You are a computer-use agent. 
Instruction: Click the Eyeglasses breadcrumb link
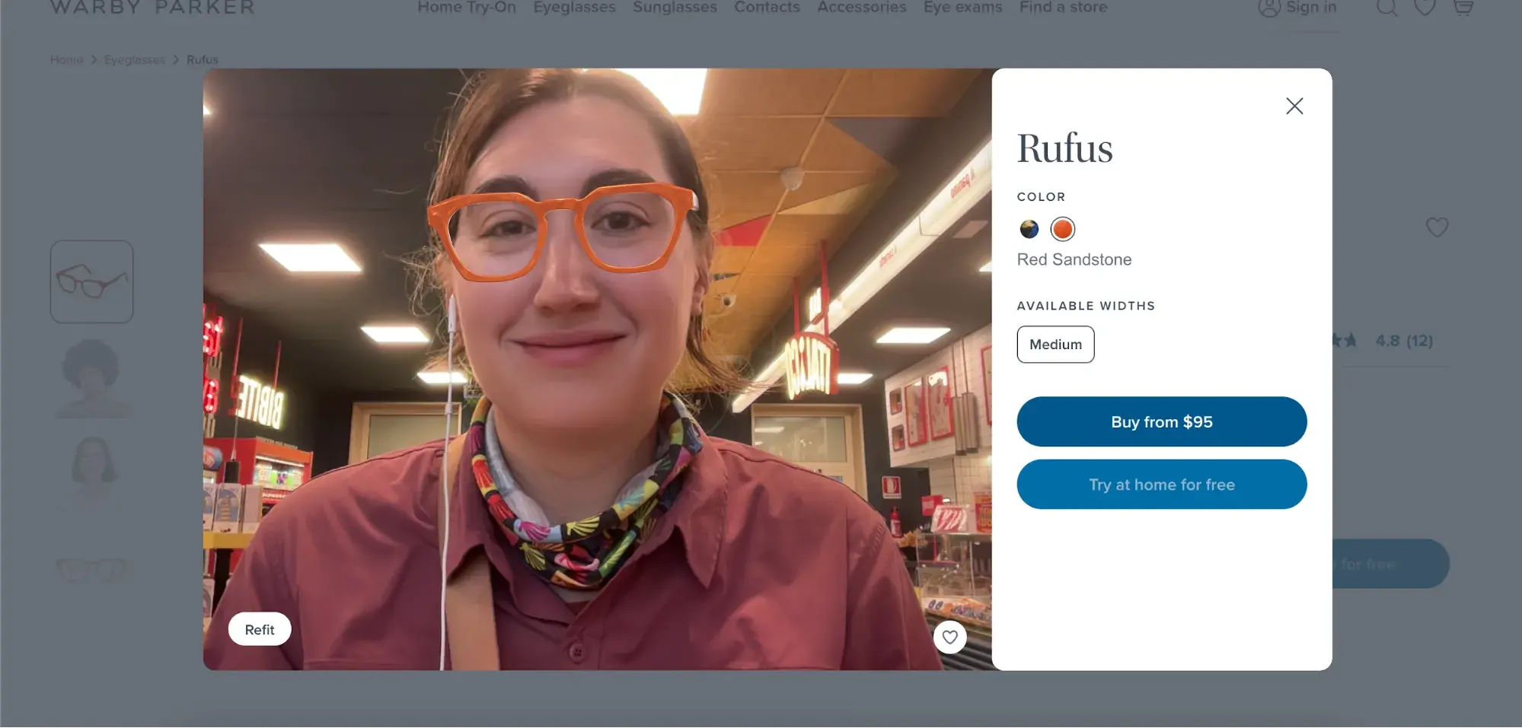pyautogui.click(x=134, y=59)
